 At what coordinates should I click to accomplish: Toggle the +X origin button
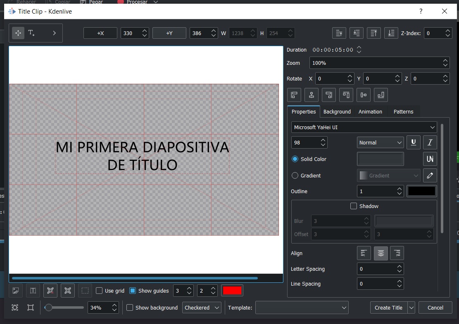pyautogui.click(x=100, y=33)
